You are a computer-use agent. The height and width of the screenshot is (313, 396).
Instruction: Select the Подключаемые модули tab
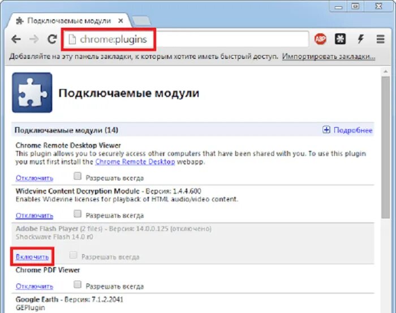(x=69, y=21)
